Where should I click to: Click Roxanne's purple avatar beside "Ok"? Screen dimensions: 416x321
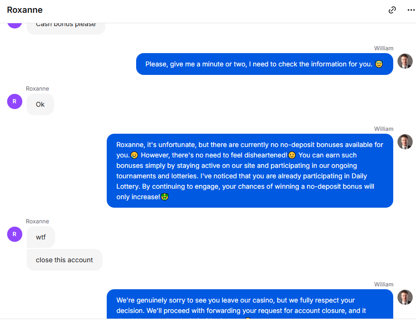(x=15, y=101)
